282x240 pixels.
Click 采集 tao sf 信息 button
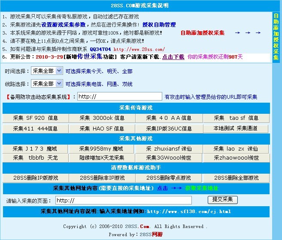tap(236, 118)
